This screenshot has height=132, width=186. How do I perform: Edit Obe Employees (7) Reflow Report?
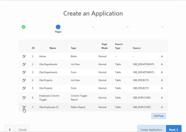click(24, 107)
